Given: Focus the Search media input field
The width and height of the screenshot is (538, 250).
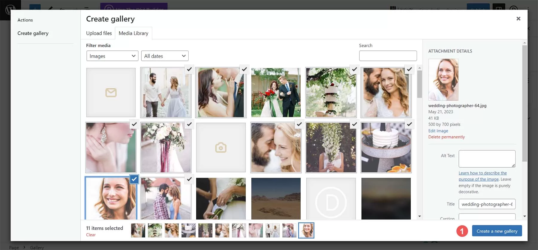Looking at the screenshot, I should 388,56.
